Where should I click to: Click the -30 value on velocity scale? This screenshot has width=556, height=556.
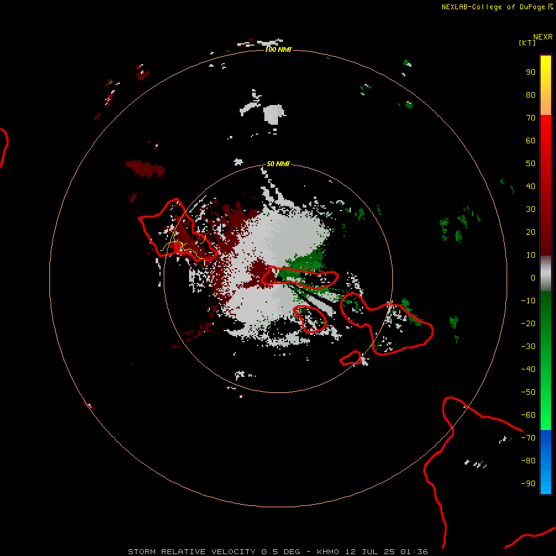tap(528, 347)
